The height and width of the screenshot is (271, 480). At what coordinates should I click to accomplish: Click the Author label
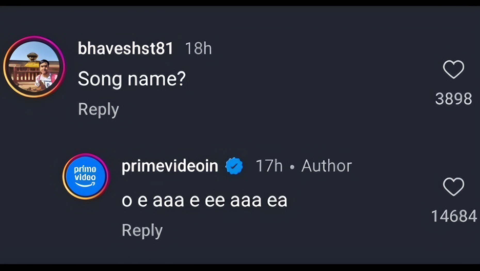click(326, 166)
